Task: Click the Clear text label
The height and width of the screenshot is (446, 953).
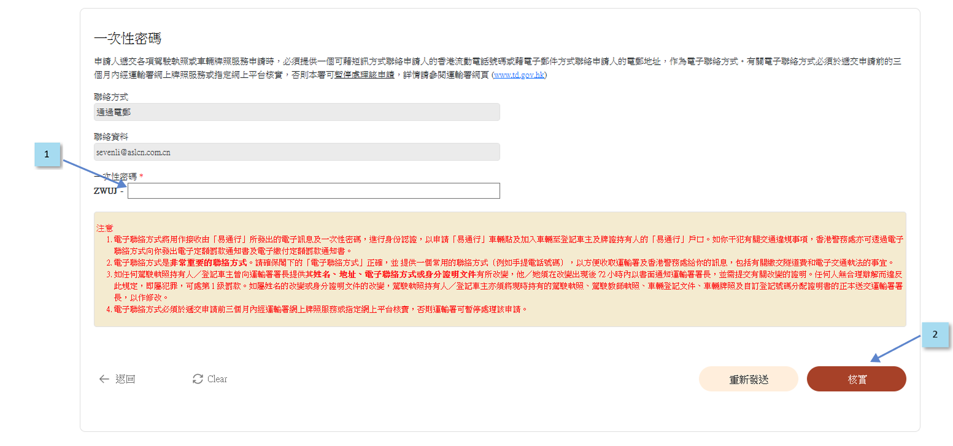Action: [x=217, y=379]
